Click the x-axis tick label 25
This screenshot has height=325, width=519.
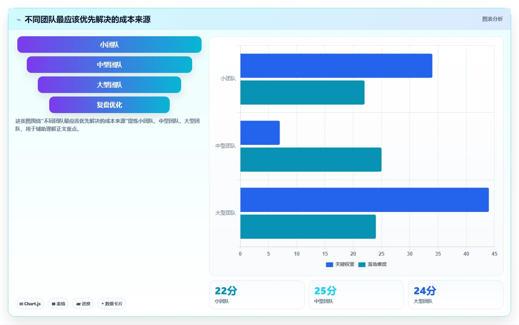coord(382,254)
